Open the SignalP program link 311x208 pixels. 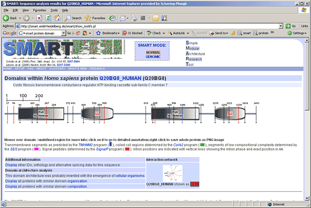pyautogui.click(x=102, y=149)
